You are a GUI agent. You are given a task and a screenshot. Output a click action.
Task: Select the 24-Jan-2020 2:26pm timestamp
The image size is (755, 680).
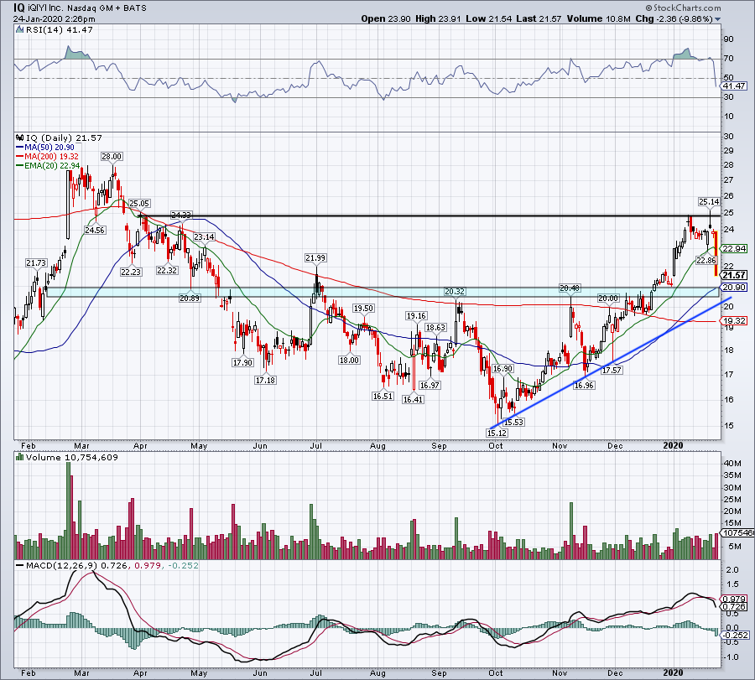tap(55, 18)
